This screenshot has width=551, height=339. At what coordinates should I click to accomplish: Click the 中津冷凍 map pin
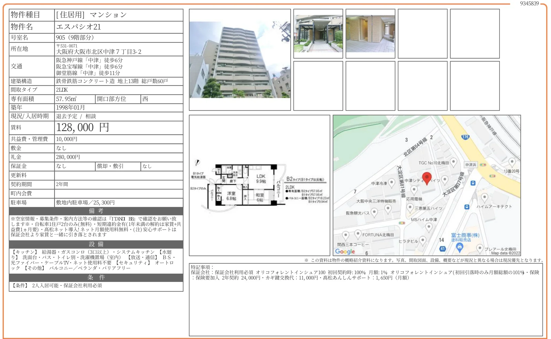click(x=392, y=183)
